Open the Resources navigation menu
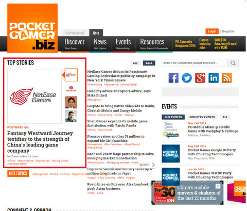Screen dimensions: 247x211 coord(154,44)
